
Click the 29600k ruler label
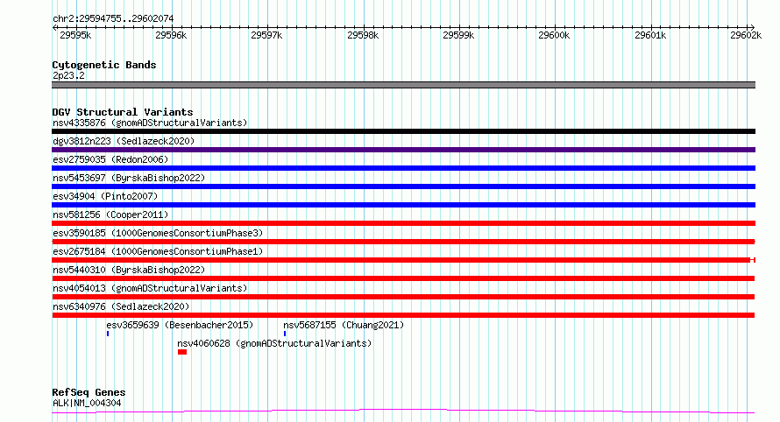[554, 35]
